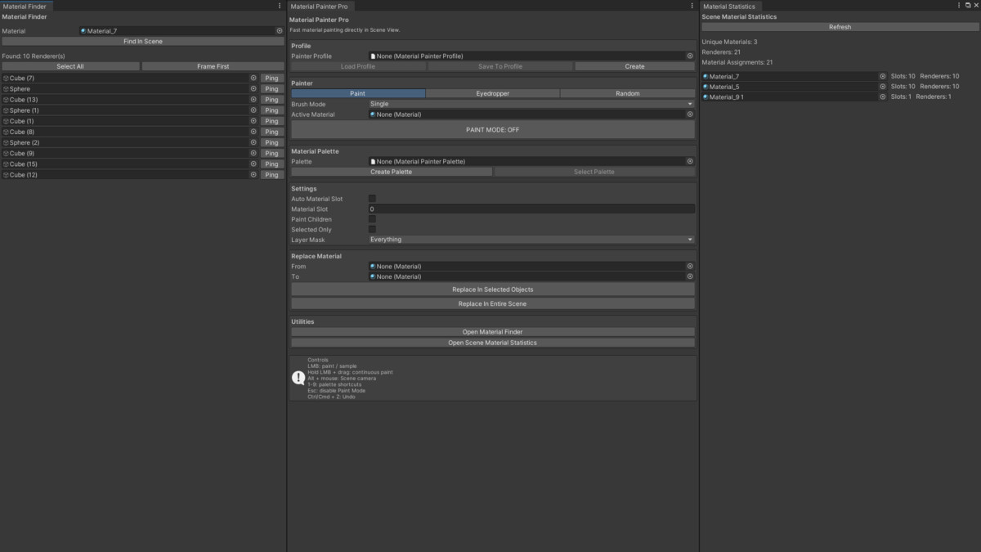Click the Material Slot number field

(x=531, y=209)
